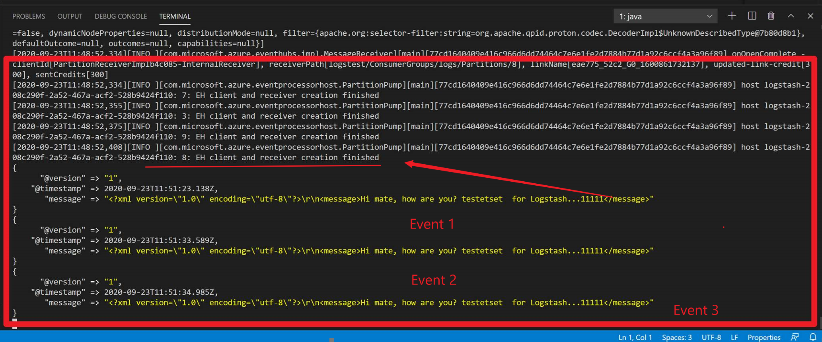Viewport: 822px width, 342px height.
Task: Click the first event's XML message line
Action: coord(378,199)
